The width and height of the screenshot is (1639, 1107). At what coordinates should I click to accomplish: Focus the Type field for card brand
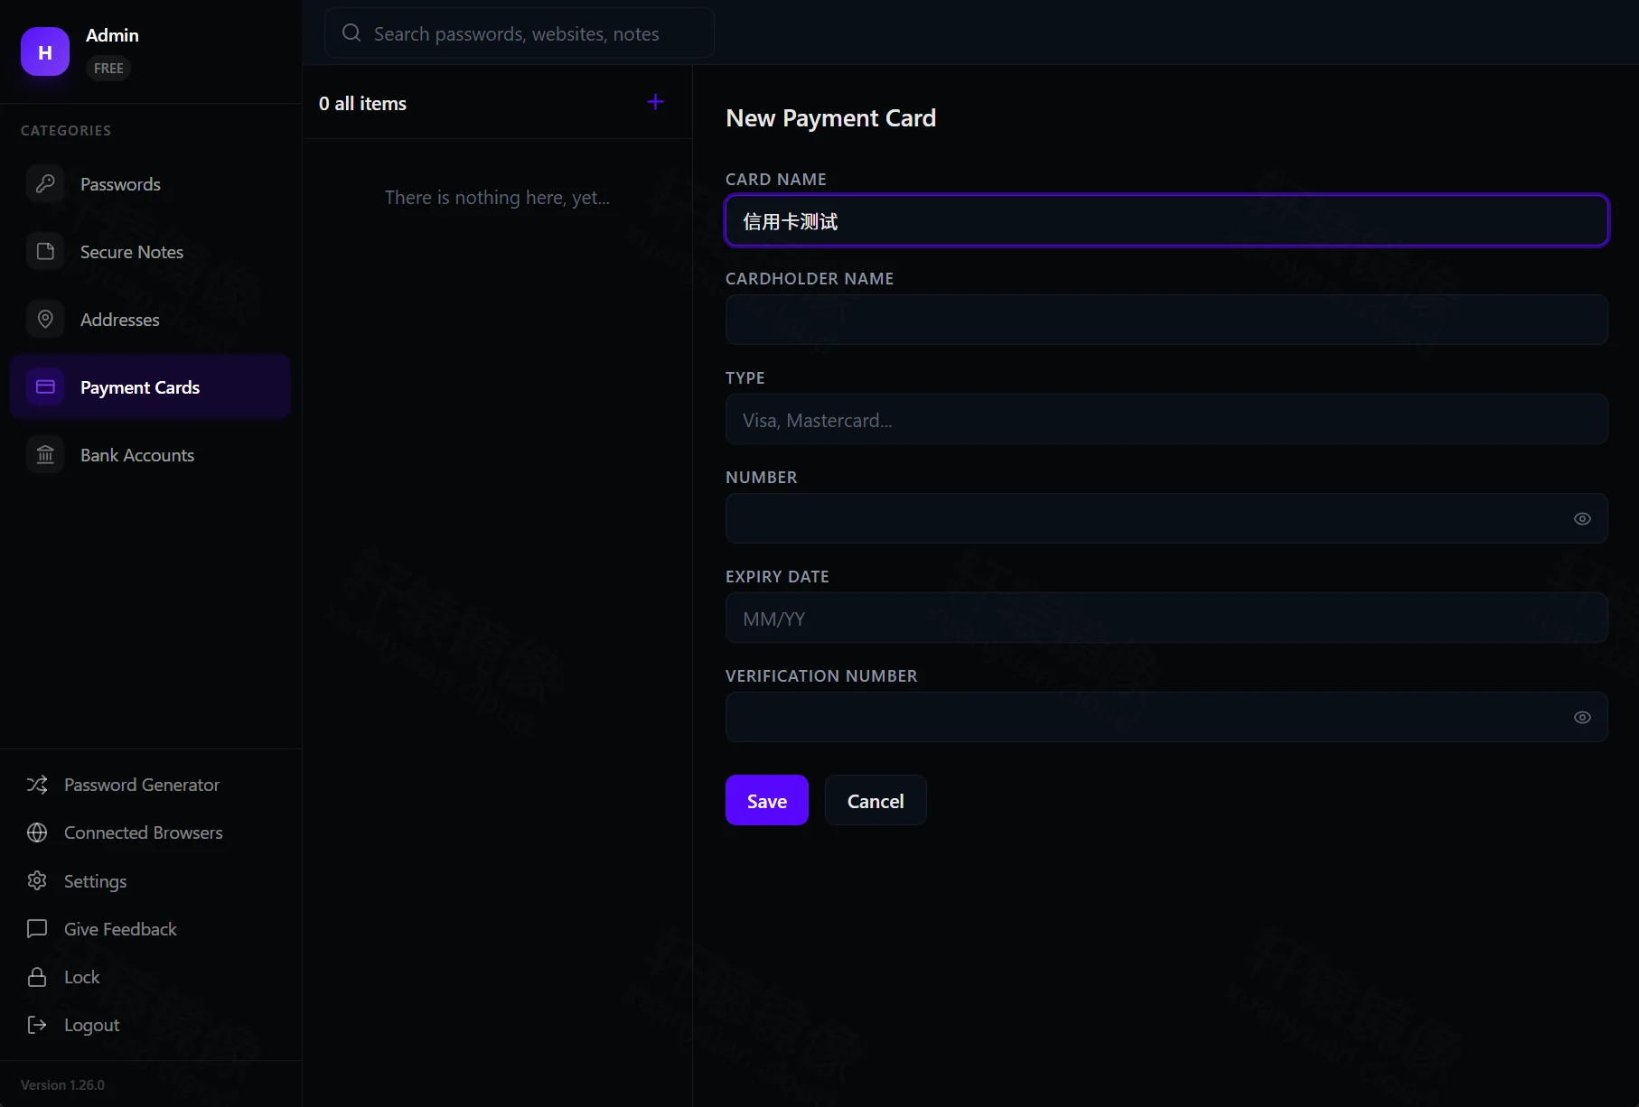point(1166,419)
